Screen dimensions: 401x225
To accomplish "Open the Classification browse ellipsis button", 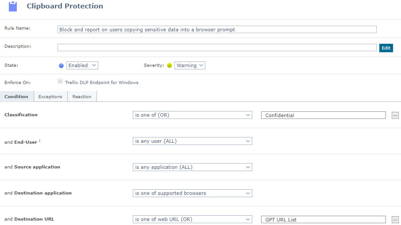I will point(395,115).
